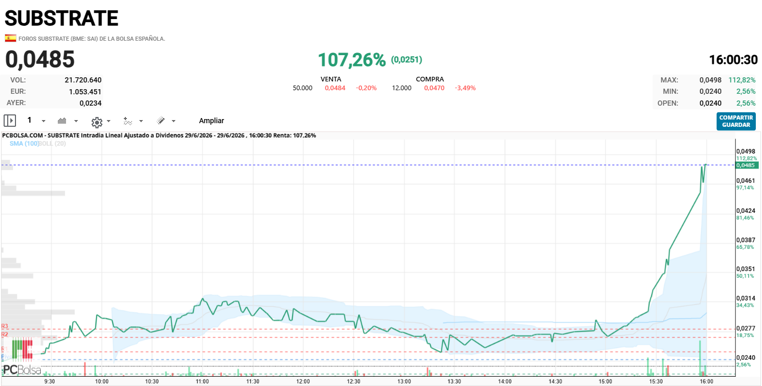Click the COMPRA quantity 12.000
This screenshot has height=386, width=762.
tap(401, 88)
